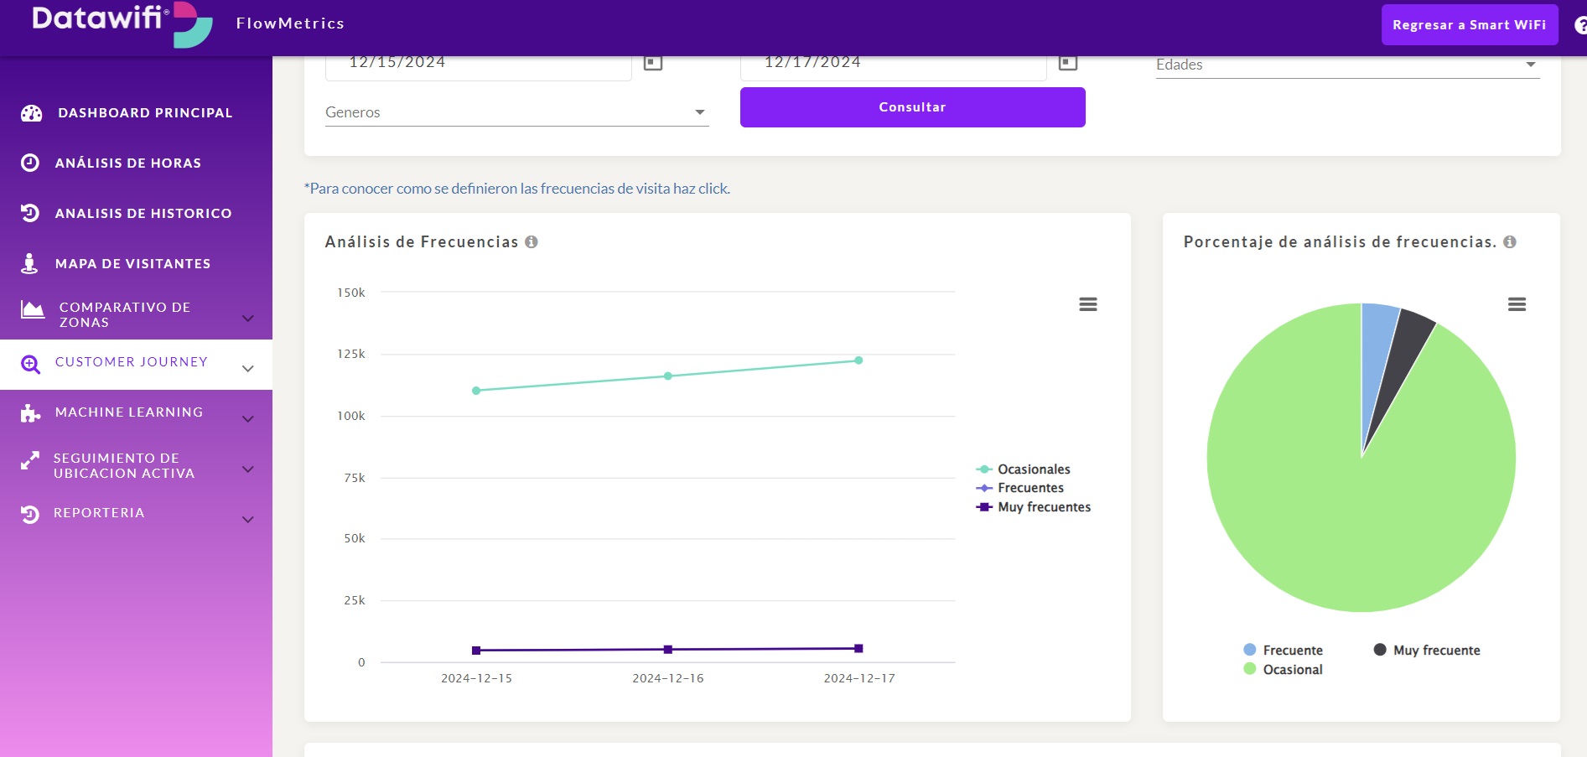Toggle Ocasionales series in line chart legend
The width and height of the screenshot is (1587, 757).
click(x=1033, y=469)
